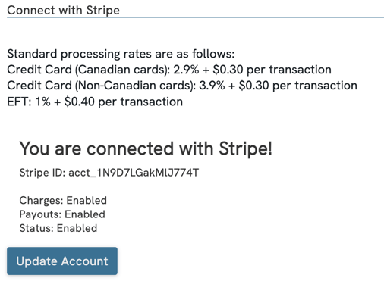384x300 pixels.
Task: Select the Standard processing rates intro line
Action: (x=121, y=54)
